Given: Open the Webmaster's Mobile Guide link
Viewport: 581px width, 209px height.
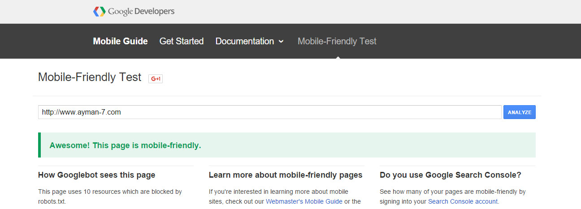Looking at the screenshot, I should point(304,201).
